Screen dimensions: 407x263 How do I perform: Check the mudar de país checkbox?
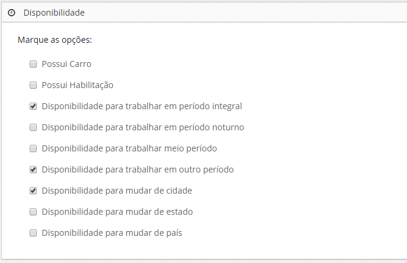point(33,233)
